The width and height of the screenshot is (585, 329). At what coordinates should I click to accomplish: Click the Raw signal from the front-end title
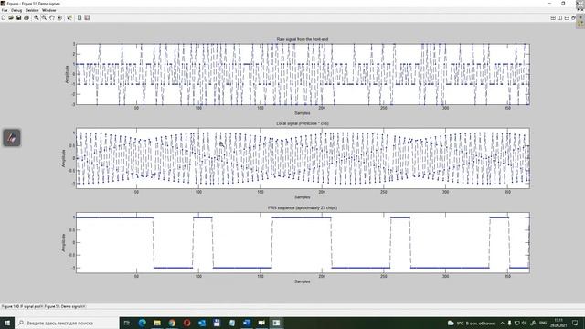tap(303, 39)
